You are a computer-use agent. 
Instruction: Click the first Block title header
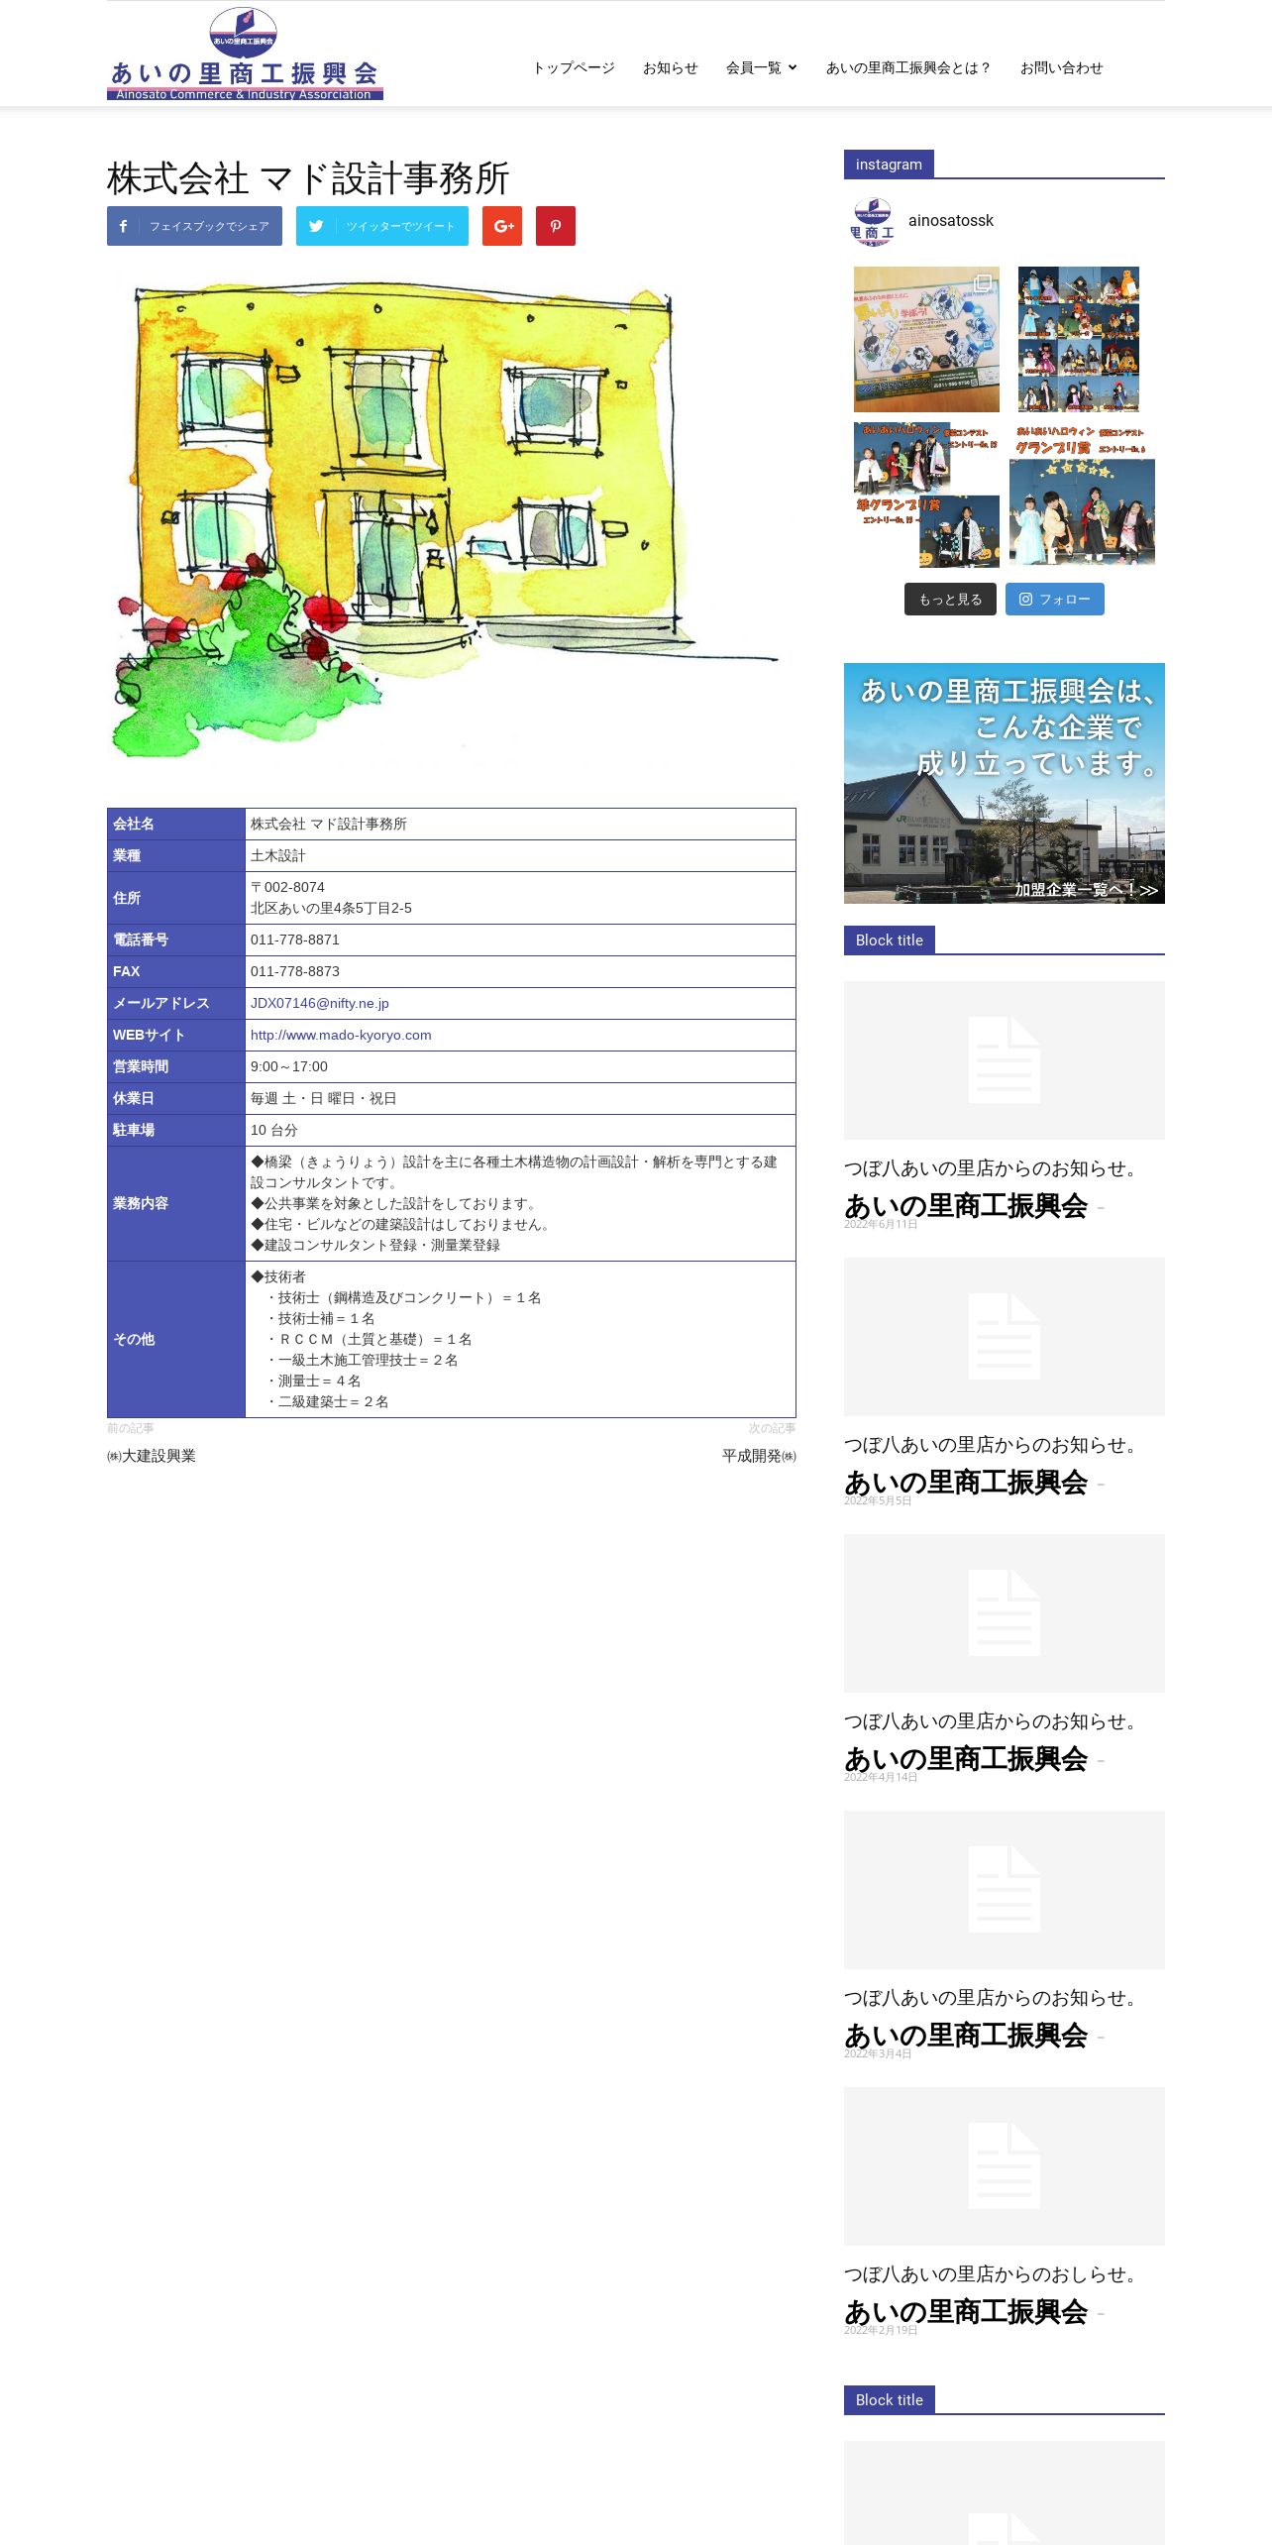click(889, 941)
